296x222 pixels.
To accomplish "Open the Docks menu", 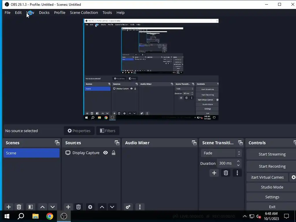I will (44, 12).
